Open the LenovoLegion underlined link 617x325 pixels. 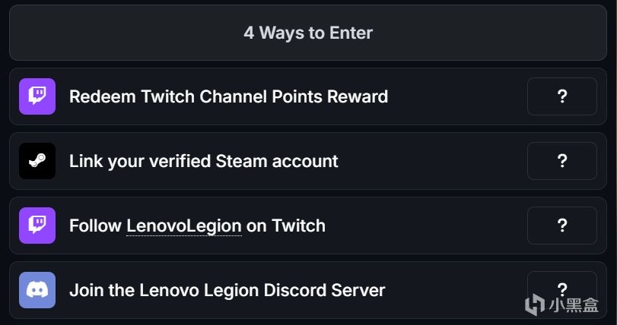(184, 226)
